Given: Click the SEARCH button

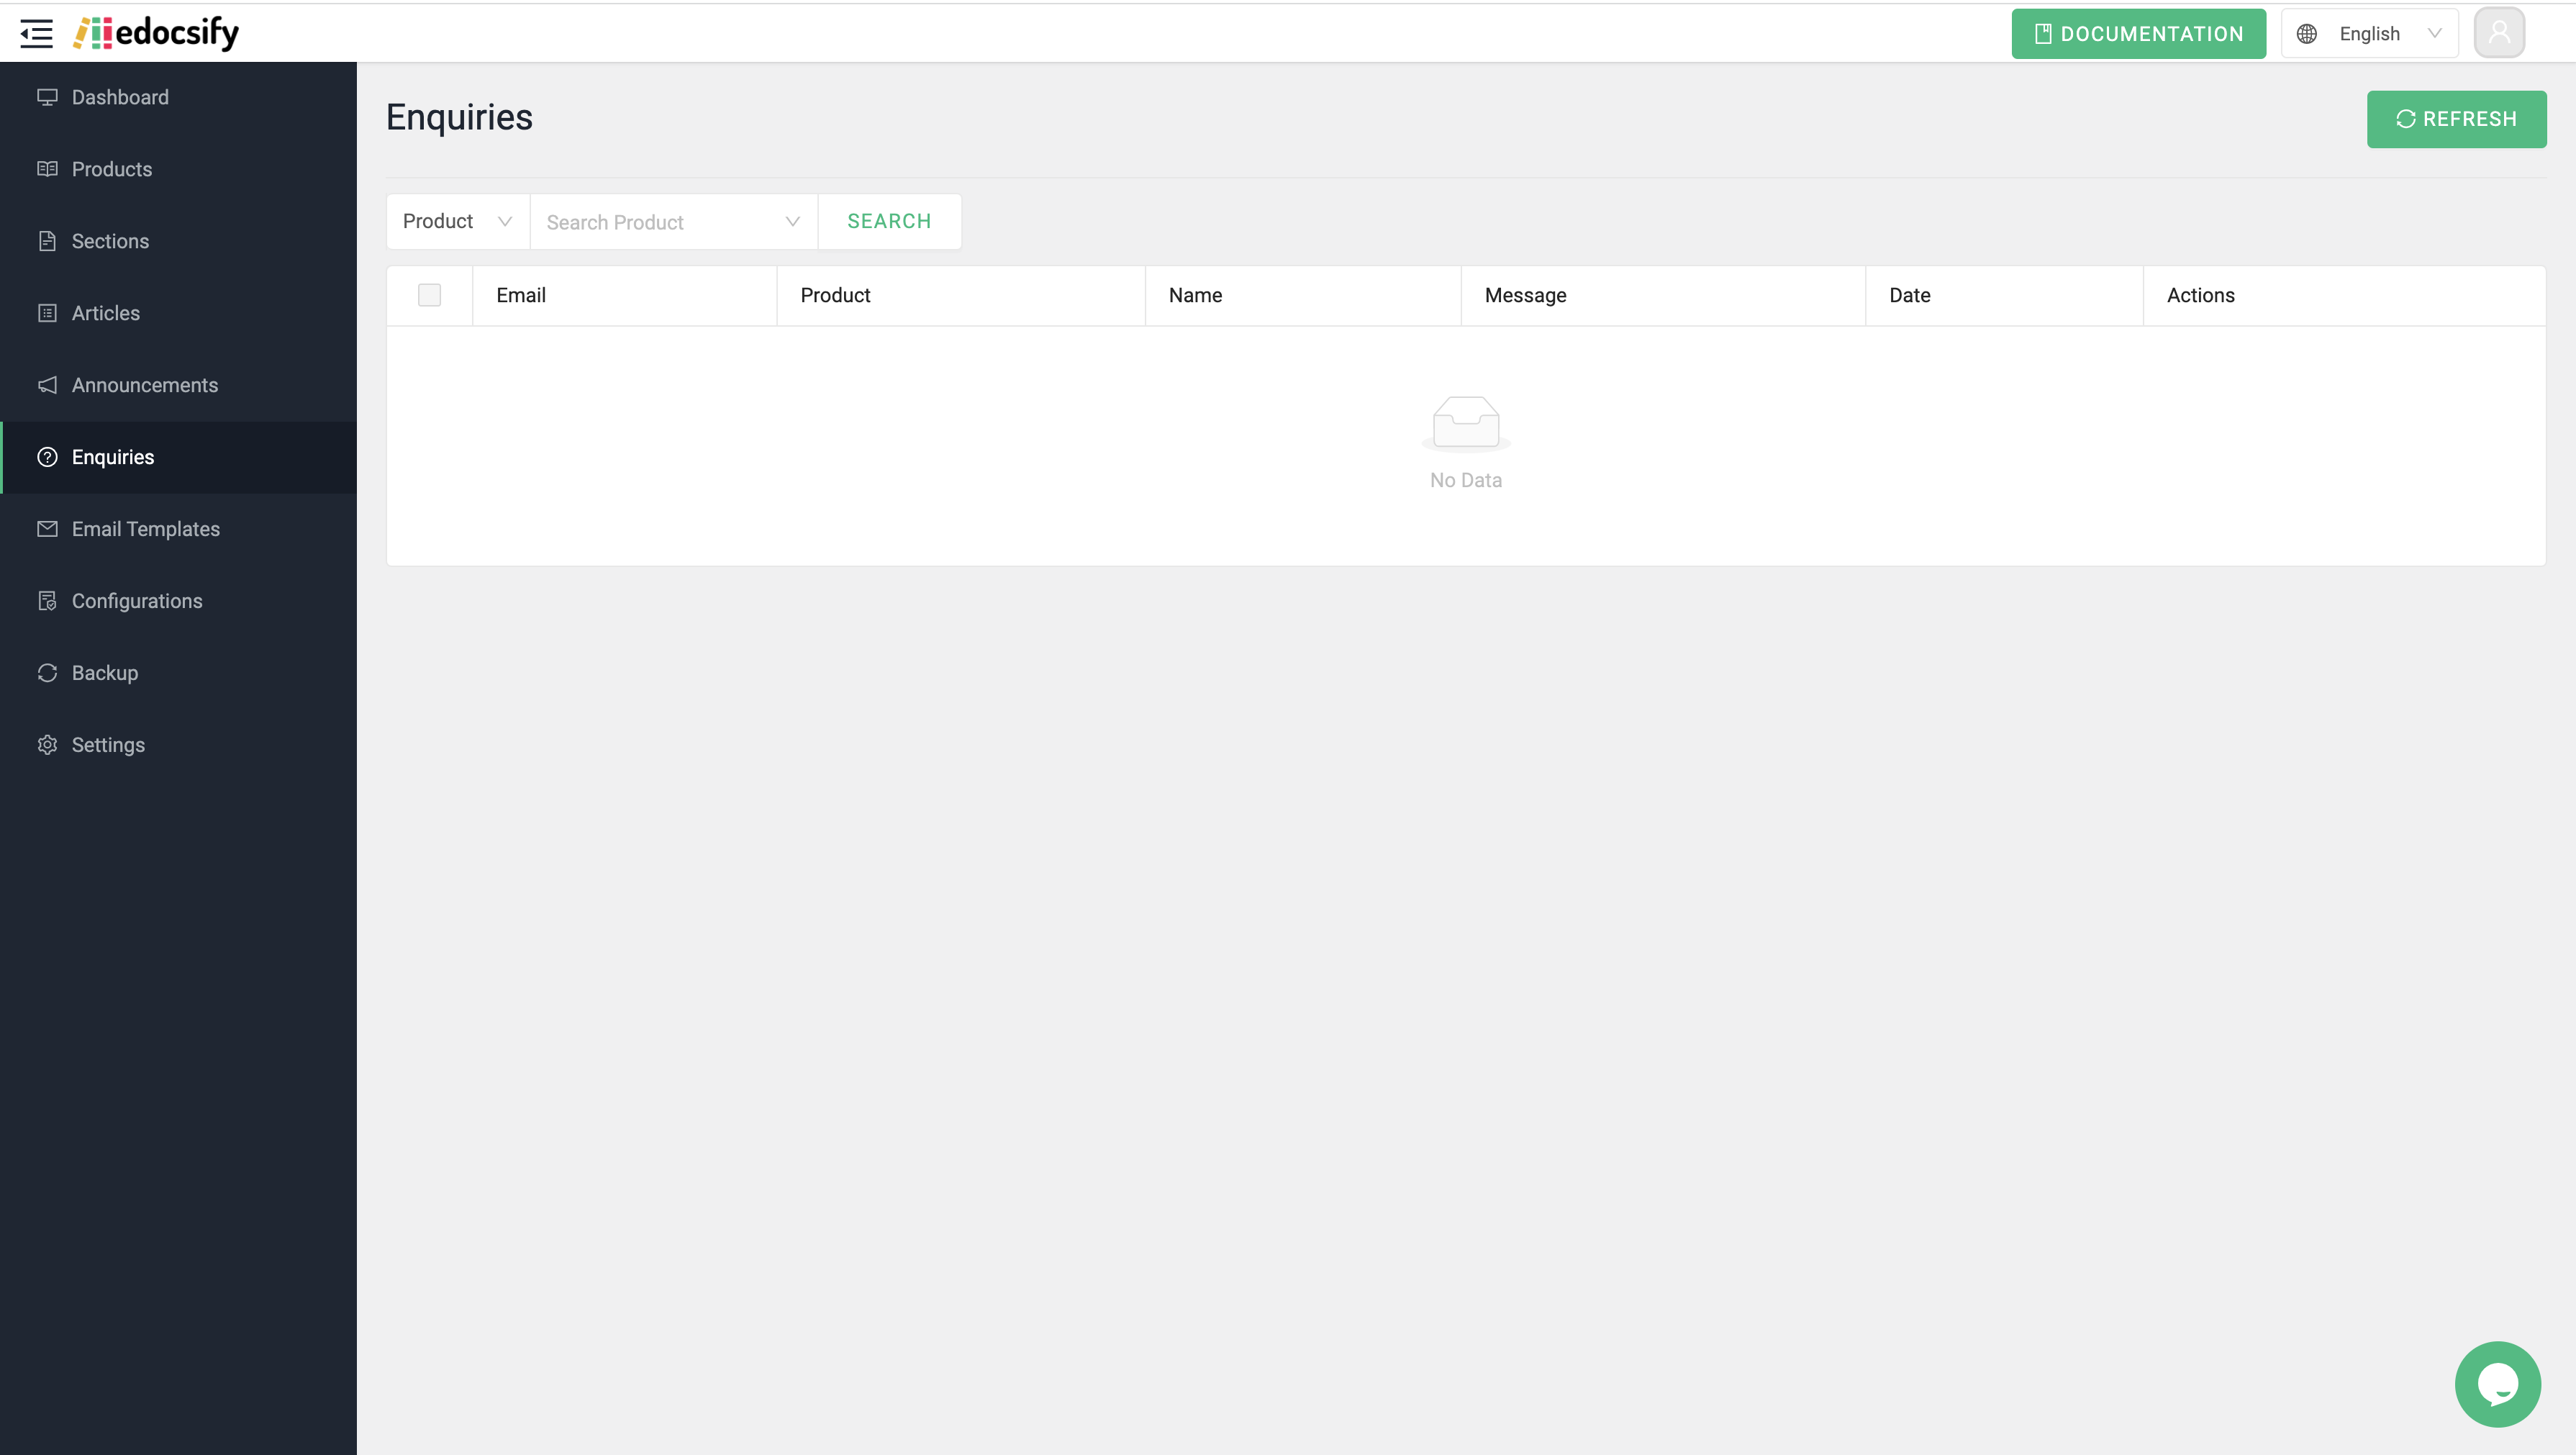Looking at the screenshot, I should click(x=889, y=221).
